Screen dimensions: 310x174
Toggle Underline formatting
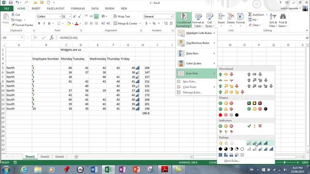pos(49,24)
